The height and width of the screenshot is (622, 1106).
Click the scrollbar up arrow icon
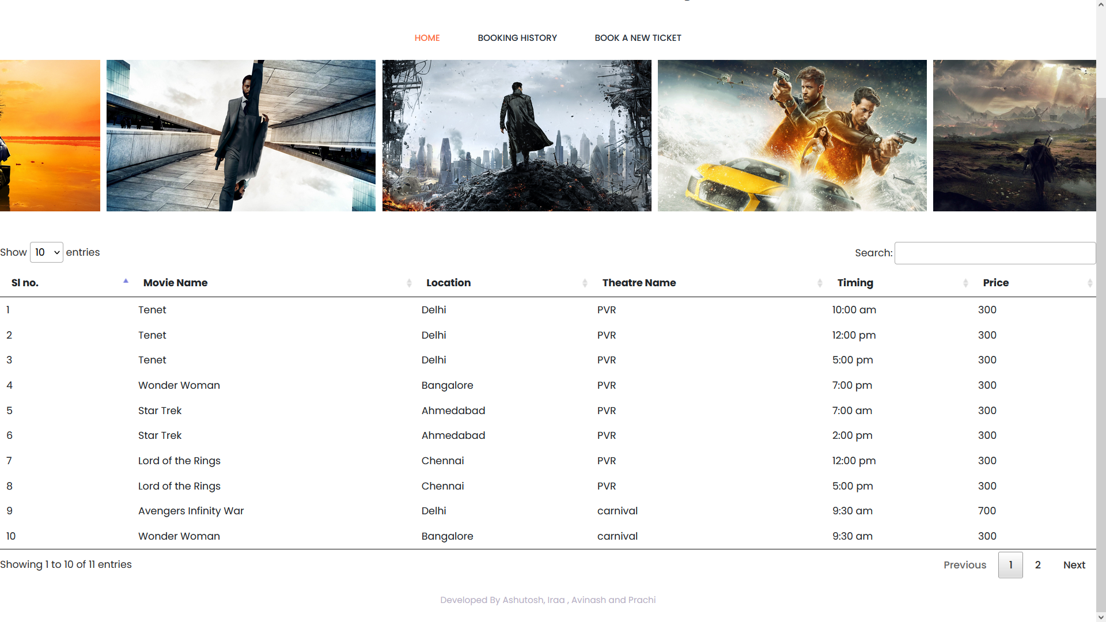pos(1101,5)
